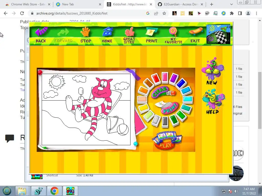The width and height of the screenshot is (262, 196).
Task: Pick the dark green paint swatch
Action: tap(174, 120)
